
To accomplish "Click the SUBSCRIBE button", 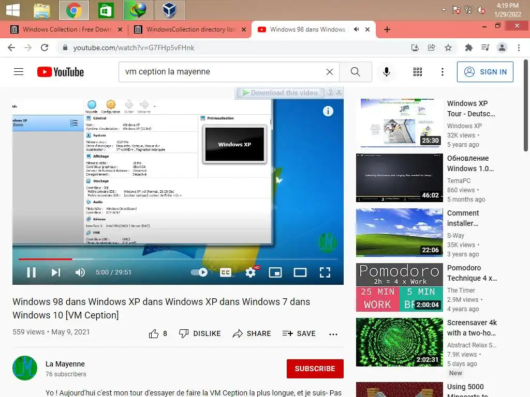I will point(315,369).
